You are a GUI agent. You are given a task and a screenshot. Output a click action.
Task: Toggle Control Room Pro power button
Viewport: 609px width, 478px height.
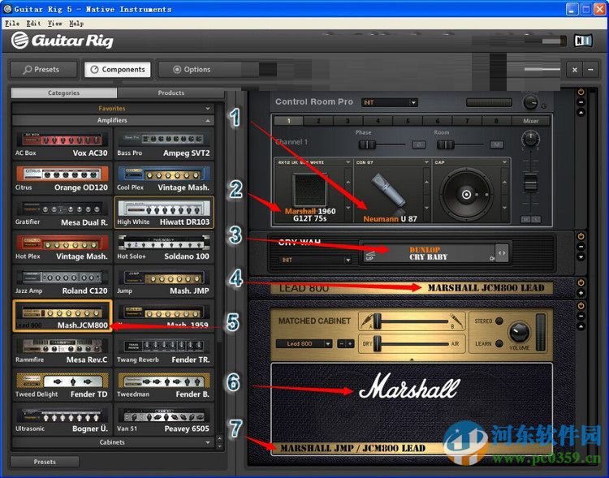581,93
